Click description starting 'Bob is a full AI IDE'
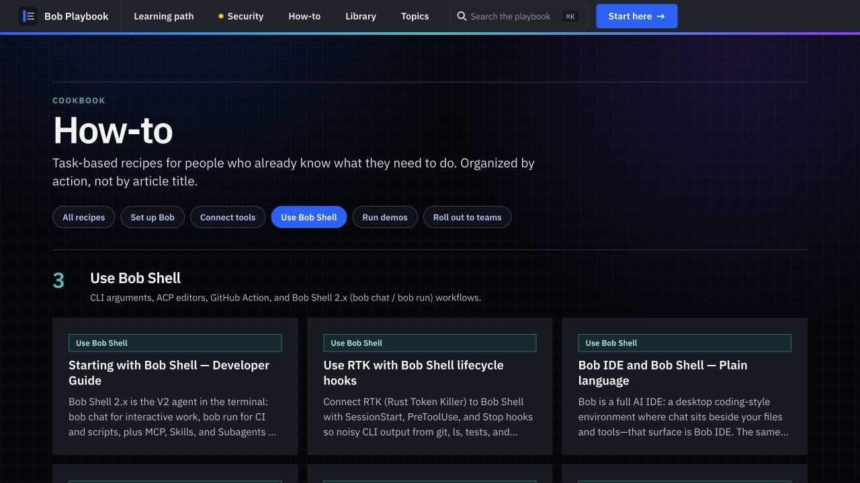The image size is (860, 483). pyautogui.click(x=683, y=417)
